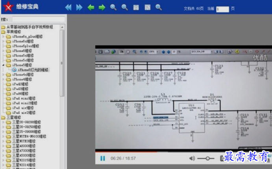Adjust the video volume slider
Image resolution: width=272 pixels, height=169 pixels.
(206, 158)
